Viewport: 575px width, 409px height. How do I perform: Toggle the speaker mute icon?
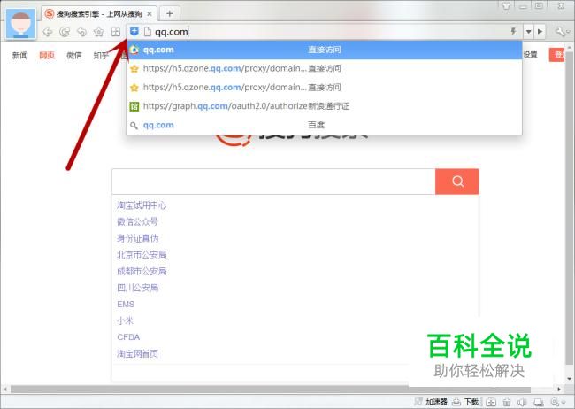[x=522, y=402]
